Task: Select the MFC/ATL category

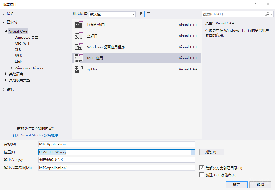Action: (x=22, y=43)
